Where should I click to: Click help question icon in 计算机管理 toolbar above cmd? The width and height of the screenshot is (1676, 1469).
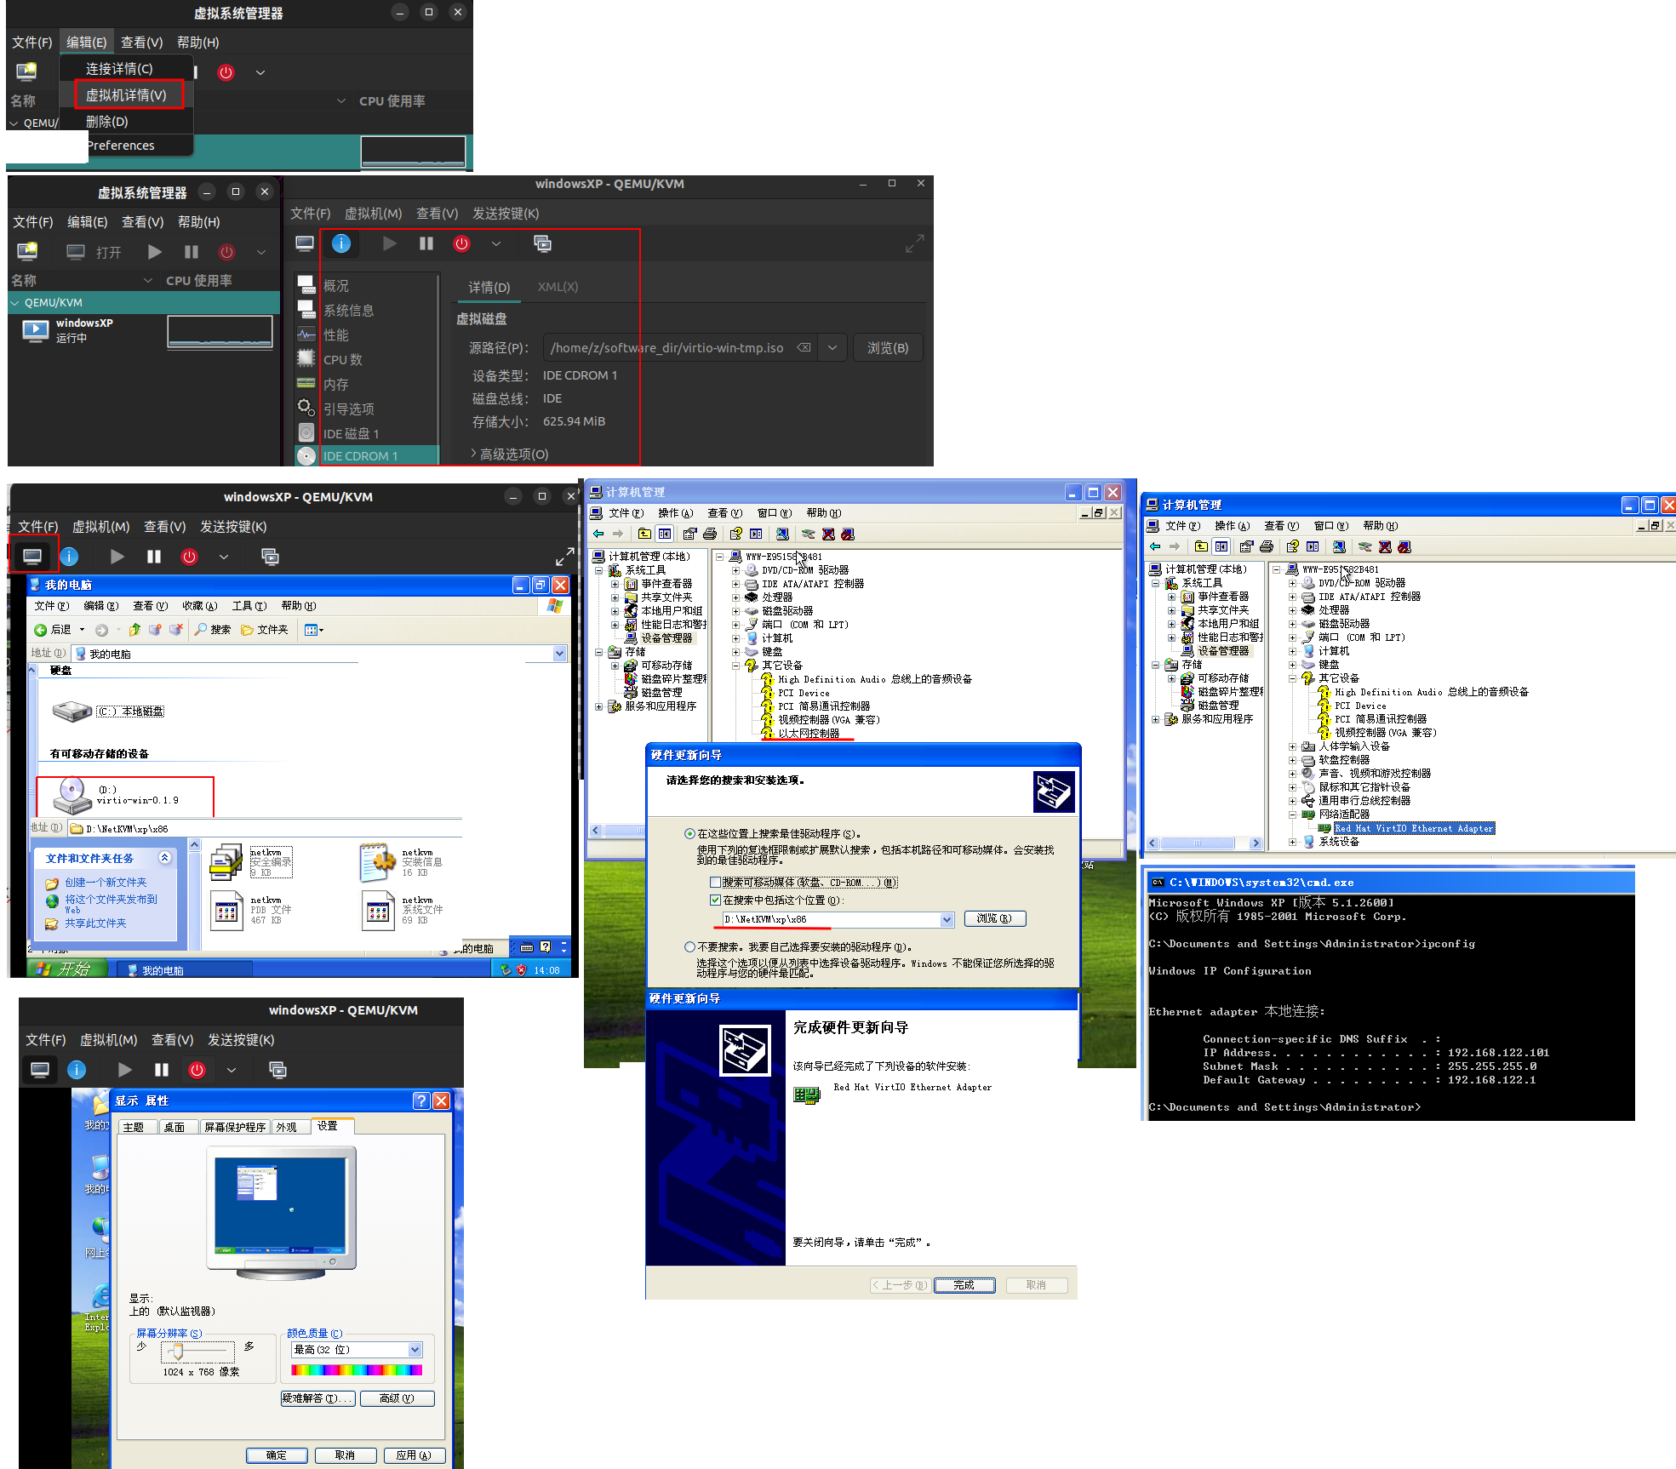point(1292,546)
